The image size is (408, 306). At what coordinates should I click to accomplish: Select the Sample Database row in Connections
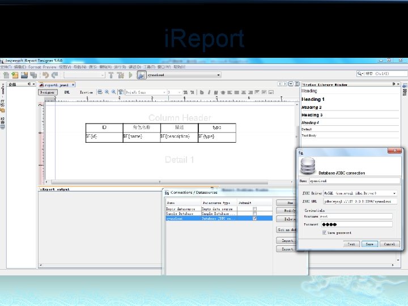pyautogui.click(x=219, y=214)
